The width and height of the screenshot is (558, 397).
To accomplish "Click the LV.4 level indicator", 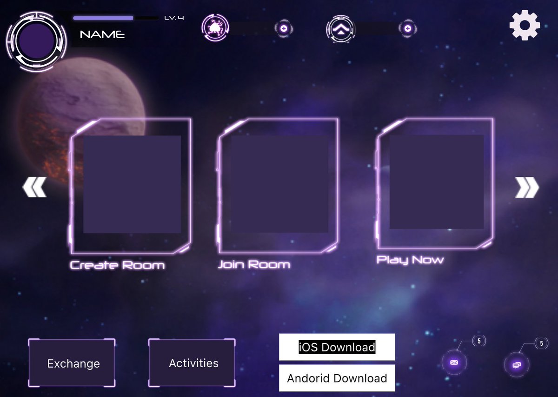I will pyautogui.click(x=174, y=18).
